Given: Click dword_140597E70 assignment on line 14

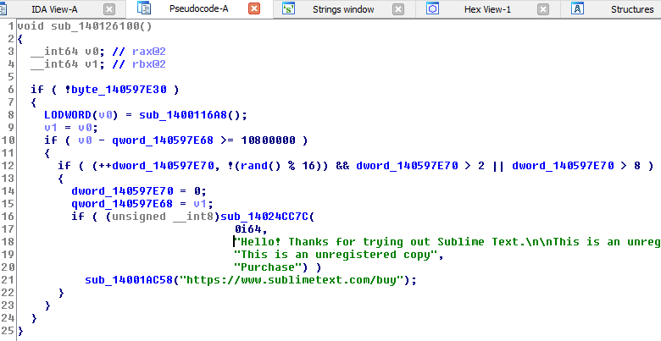Looking at the screenshot, I should pos(122,190).
